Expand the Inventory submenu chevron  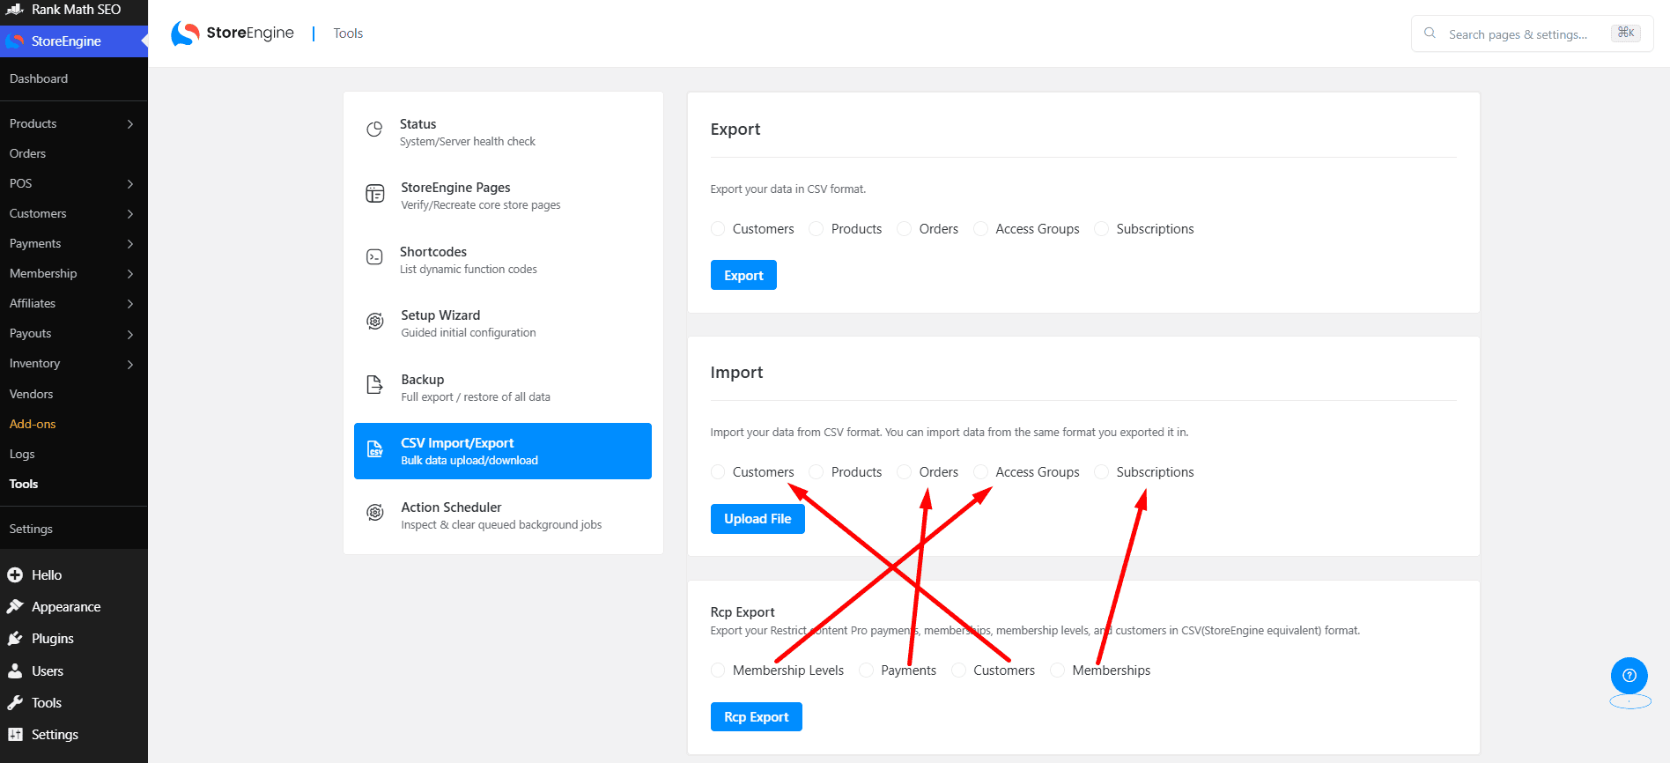coord(130,365)
